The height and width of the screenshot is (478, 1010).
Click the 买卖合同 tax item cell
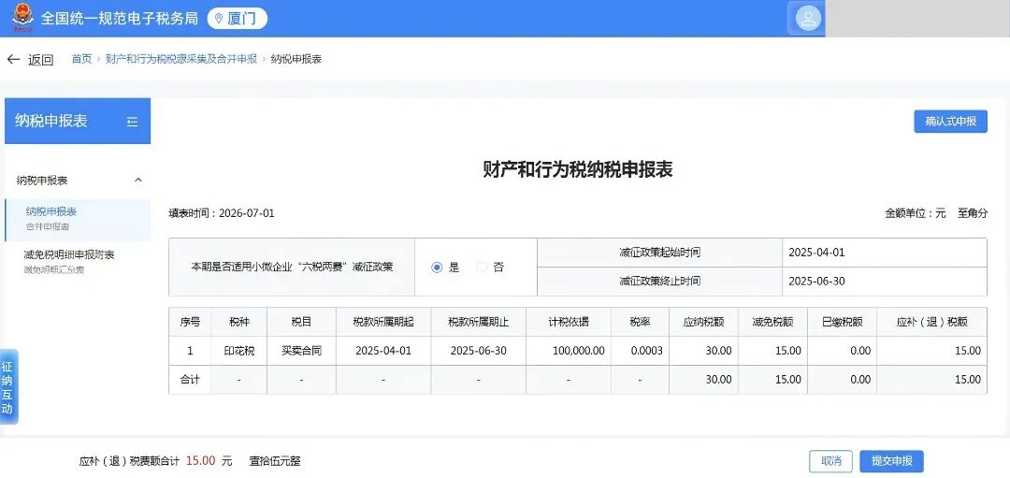point(301,351)
